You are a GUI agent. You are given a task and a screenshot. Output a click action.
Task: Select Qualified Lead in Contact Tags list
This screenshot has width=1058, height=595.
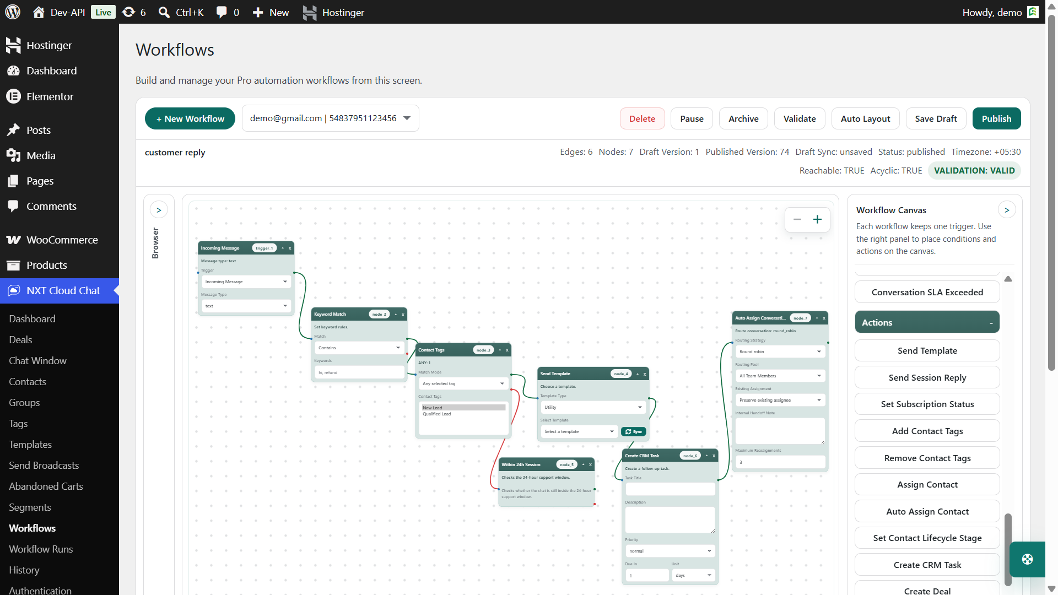463,414
